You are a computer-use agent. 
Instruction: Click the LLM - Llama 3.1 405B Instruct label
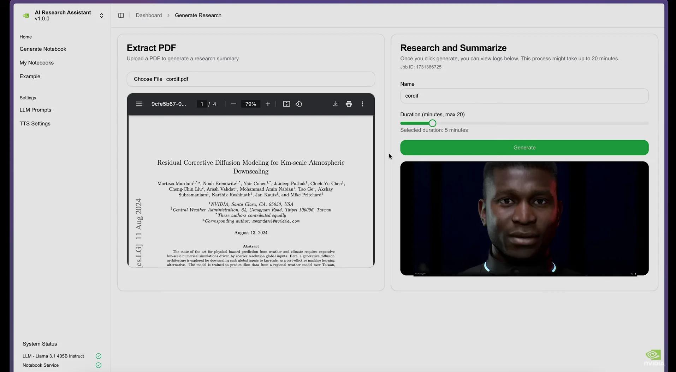[x=53, y=356]
